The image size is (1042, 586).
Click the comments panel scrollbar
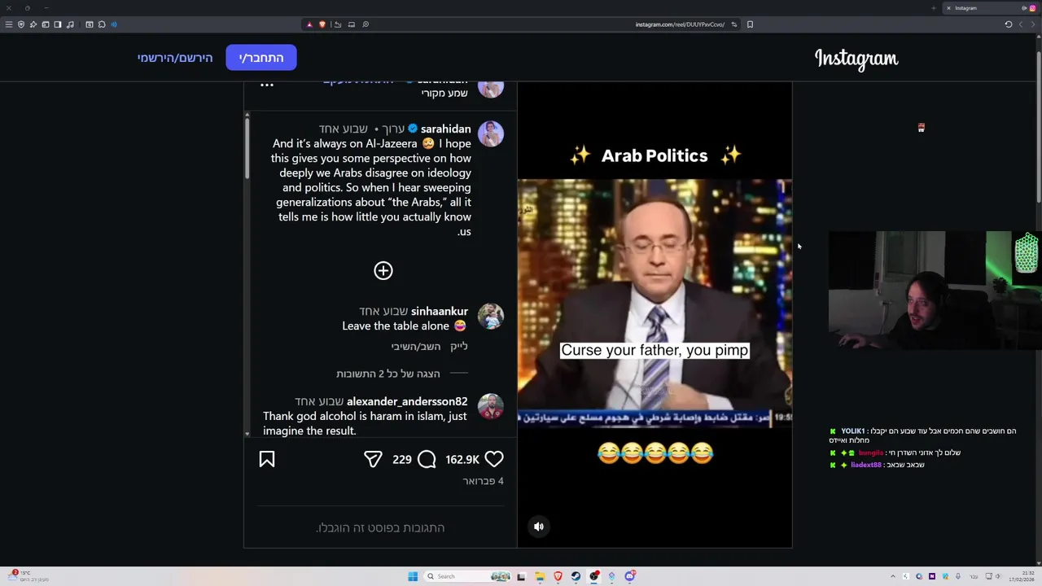247,146
